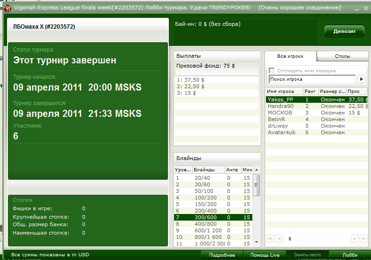Click 'Призовой фонд: 75 $' text

[x=205, y=66]
